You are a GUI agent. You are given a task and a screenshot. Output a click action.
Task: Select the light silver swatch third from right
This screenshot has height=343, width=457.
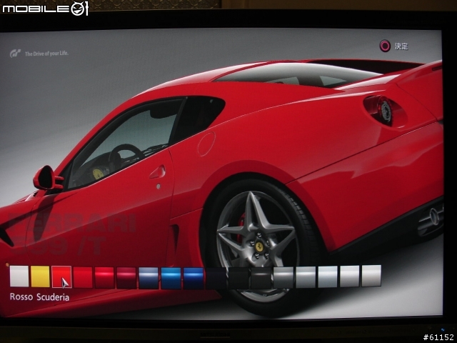328,277
